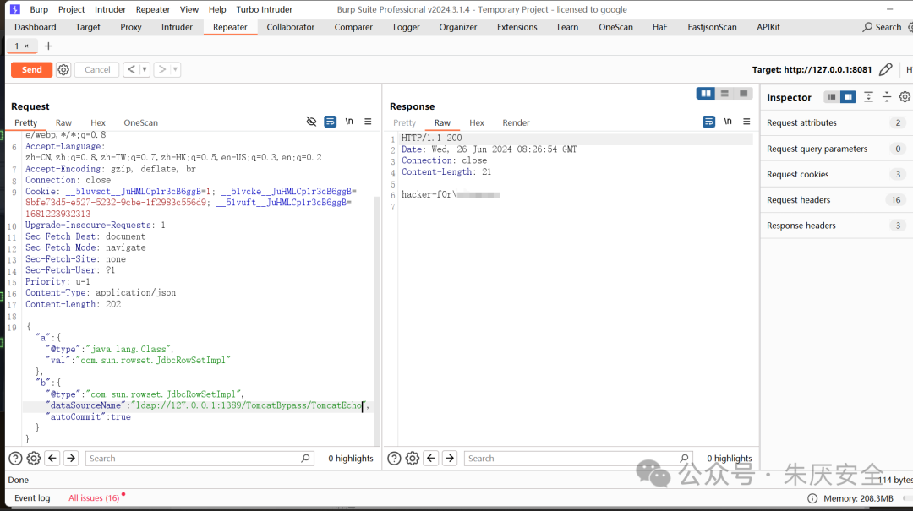This screenshot has width=913, height=511.
Task: Open request search help icon
Action: coord(16,459)
